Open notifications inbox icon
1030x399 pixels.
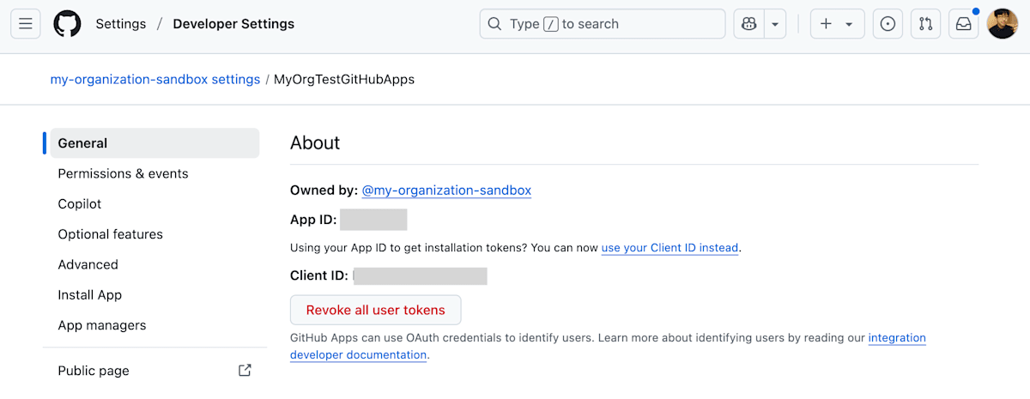963,24
